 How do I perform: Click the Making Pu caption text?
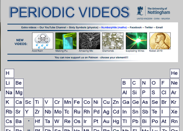[61, 51]
